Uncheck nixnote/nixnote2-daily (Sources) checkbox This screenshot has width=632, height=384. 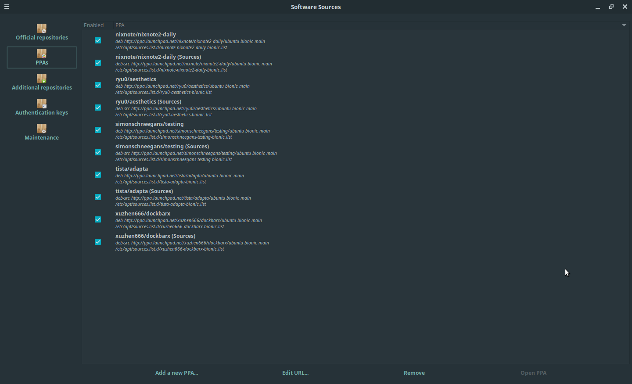98,63
